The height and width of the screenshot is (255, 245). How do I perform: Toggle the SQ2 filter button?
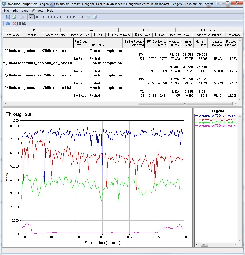[69, 17]
